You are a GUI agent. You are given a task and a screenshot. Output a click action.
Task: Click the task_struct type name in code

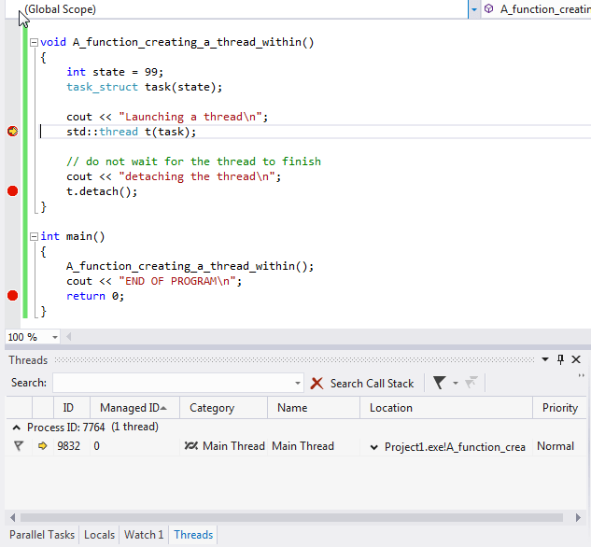click(102, 87)
